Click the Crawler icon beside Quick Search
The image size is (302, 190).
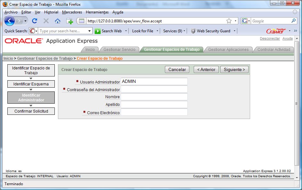(x=32, y=31)
